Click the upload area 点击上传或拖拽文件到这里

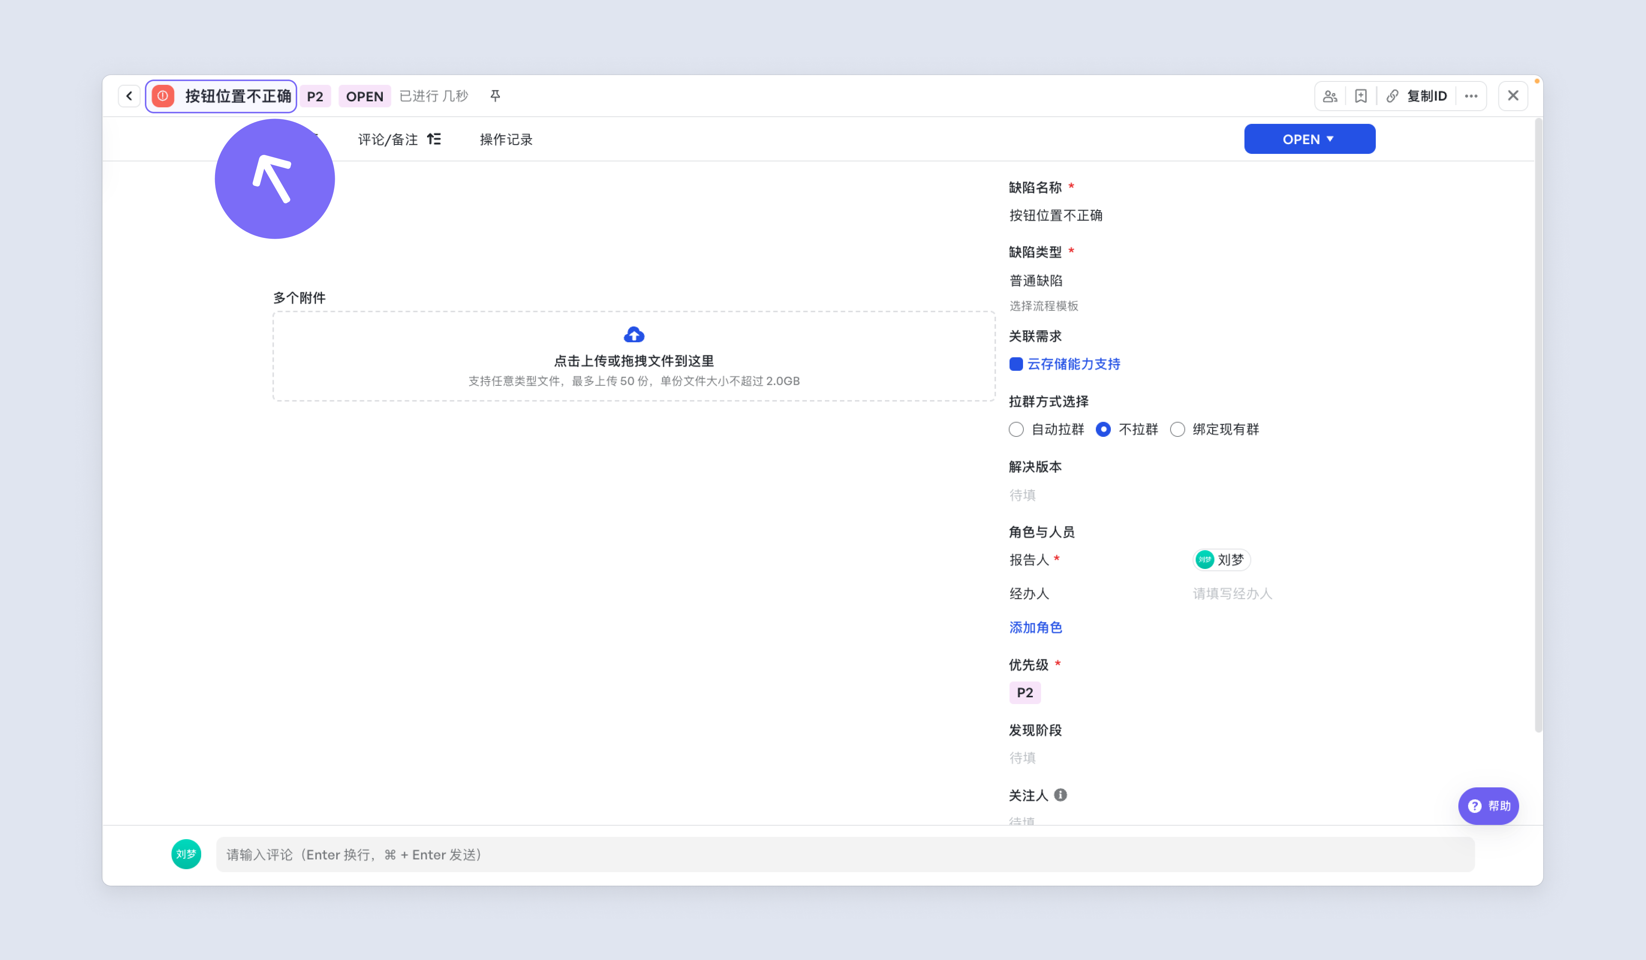[633, 356]
